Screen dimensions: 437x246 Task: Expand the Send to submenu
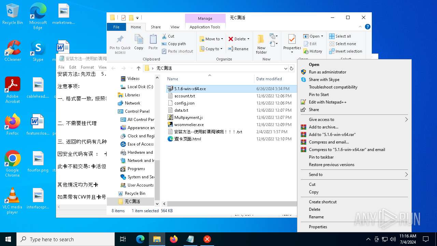354,175
